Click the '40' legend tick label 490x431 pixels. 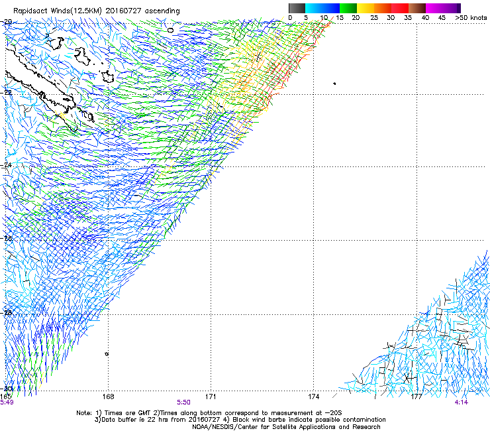(425, 17)
